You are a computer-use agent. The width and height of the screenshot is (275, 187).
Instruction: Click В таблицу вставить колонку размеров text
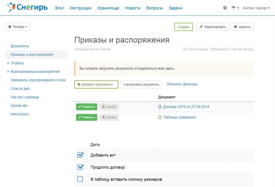pos(126,179)
